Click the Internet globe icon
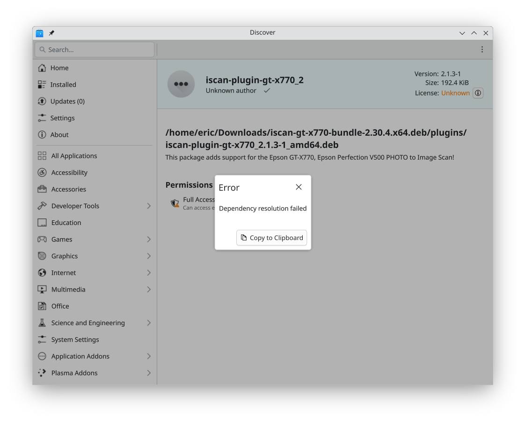The image size is (525, 423). [42, 273]
